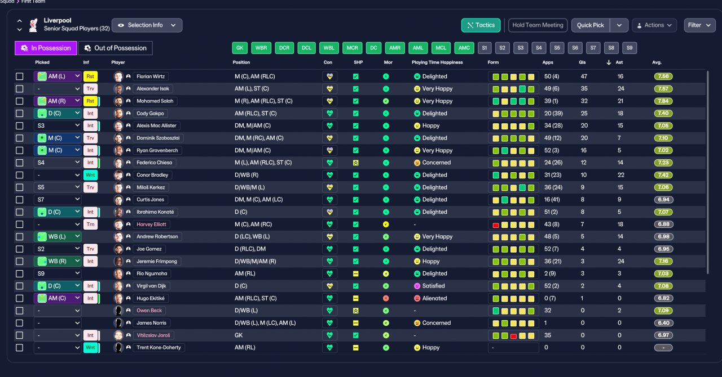Click the sort arrow next to Ast column
Screen dimensions: 722x377
tap(609, 62)
